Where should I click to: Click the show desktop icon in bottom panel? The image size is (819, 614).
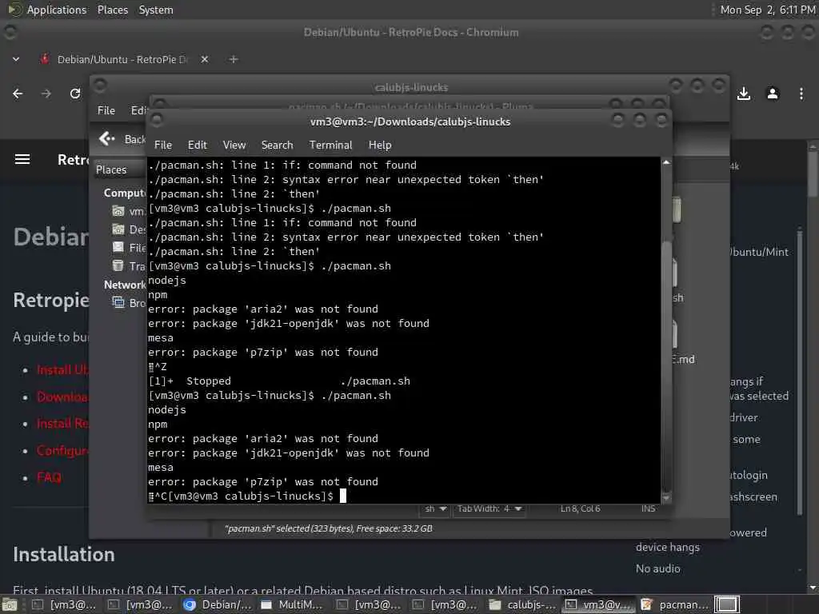tap(10, 605)
